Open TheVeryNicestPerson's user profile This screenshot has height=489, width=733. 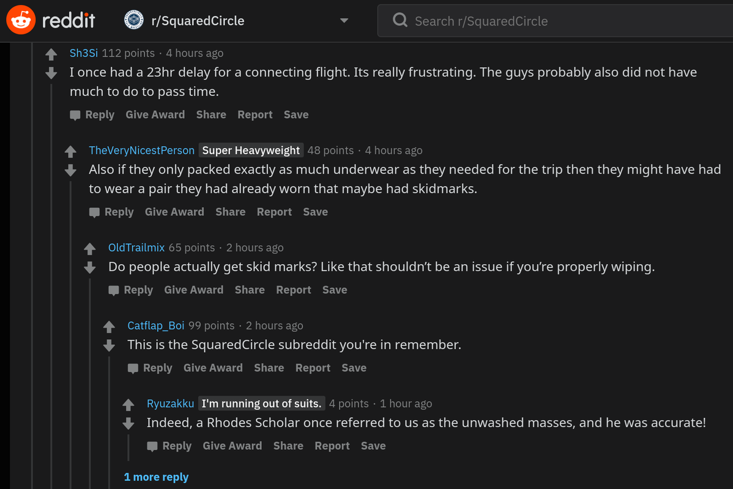point(141,150)
